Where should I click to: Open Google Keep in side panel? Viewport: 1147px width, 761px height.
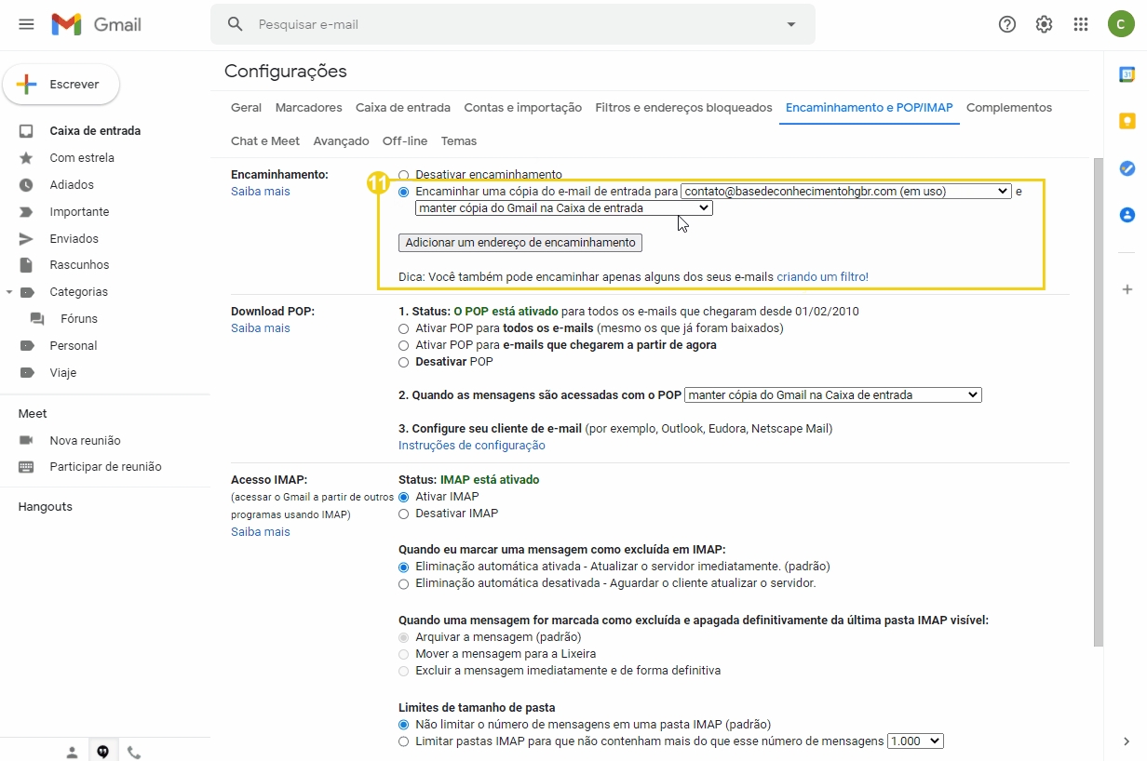(x=1127, y=121)
